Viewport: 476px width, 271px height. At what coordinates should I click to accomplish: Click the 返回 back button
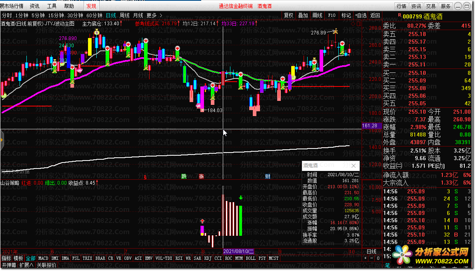click(375, 15)
